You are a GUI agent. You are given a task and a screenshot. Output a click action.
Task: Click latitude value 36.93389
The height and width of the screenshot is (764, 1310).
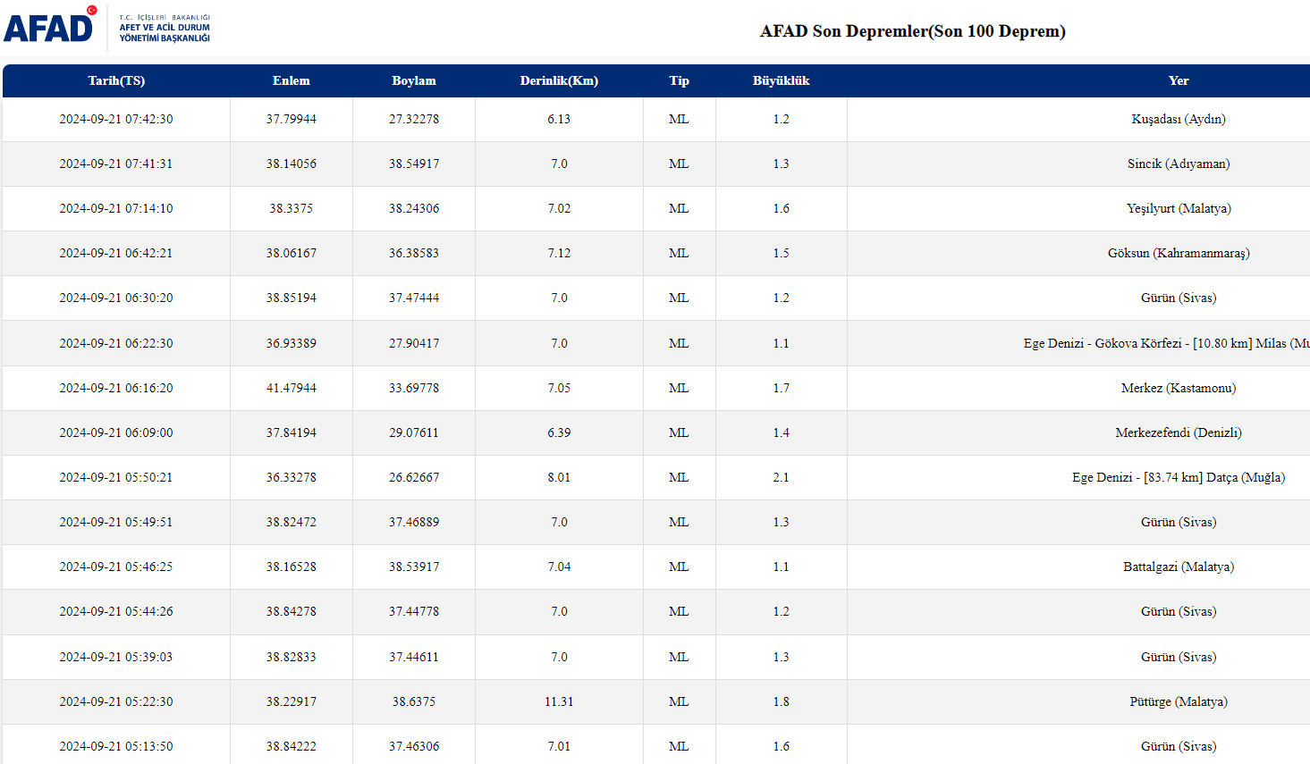click(292, 343)
